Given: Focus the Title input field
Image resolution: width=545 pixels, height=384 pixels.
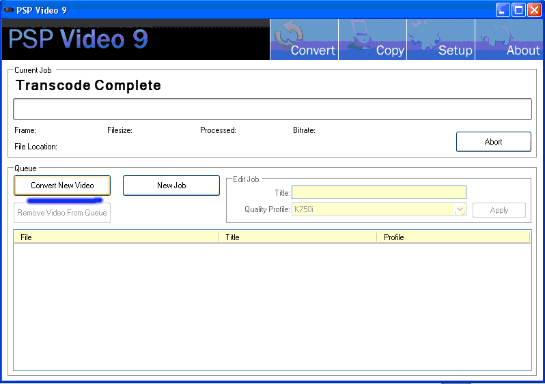Looking at the screenshot, I should [x=379, y=192].
